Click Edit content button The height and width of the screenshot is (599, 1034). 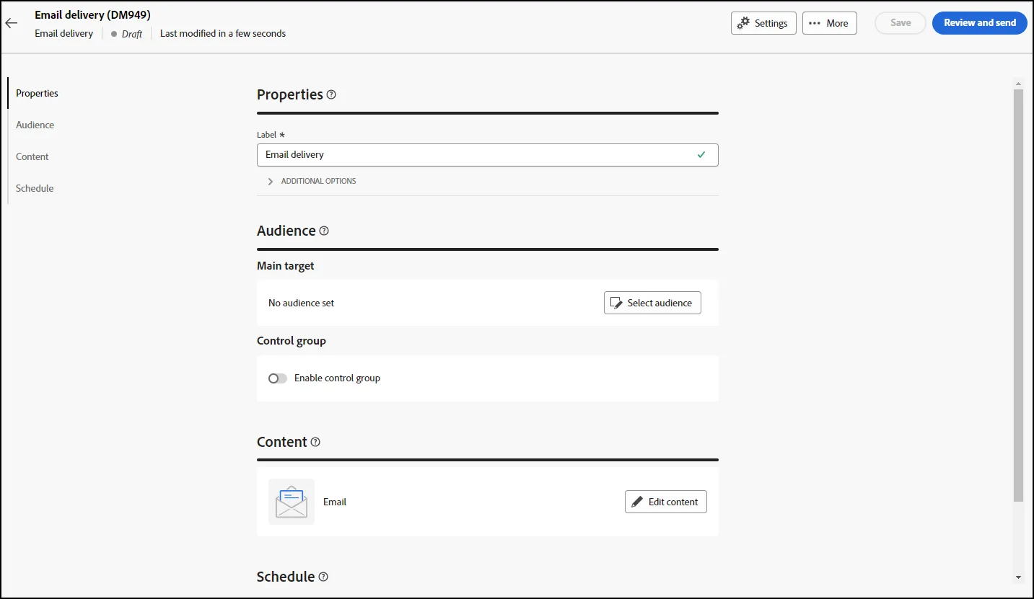(666, 502)
